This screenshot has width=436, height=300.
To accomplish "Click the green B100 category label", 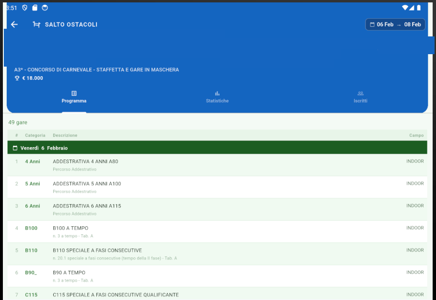I will click(31, 228).
